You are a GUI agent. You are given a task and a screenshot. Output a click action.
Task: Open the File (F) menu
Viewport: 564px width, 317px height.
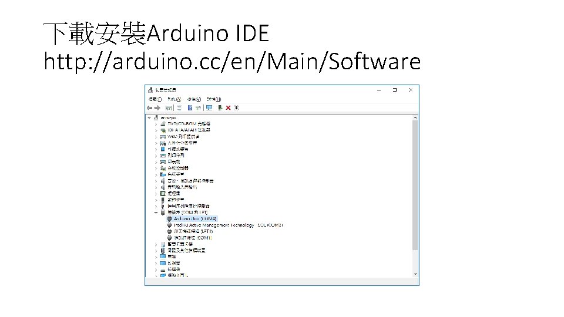coord(155,99)
